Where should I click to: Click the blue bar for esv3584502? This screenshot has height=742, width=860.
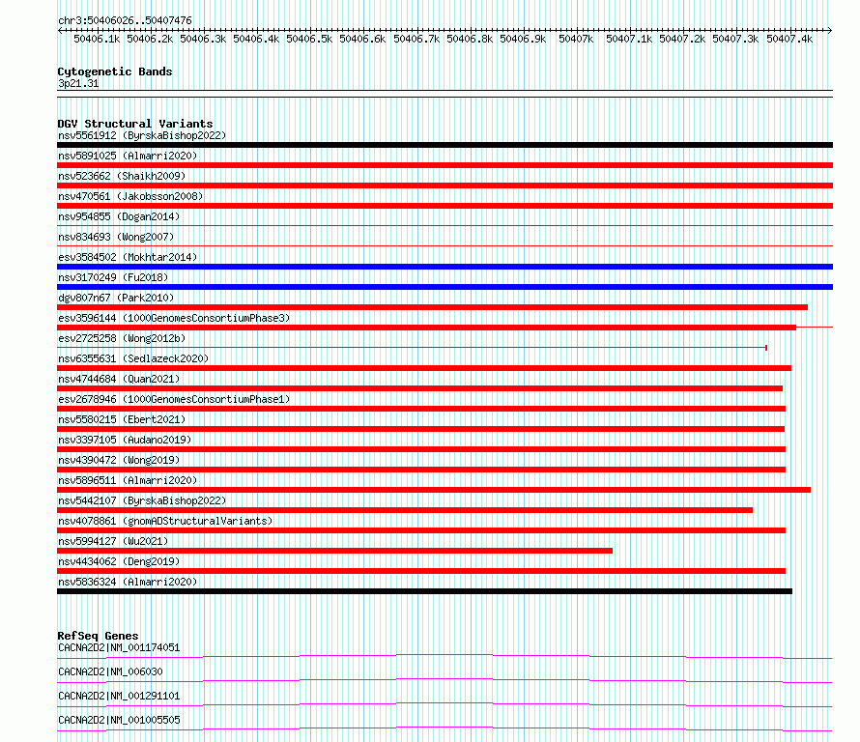coord(444,267)
